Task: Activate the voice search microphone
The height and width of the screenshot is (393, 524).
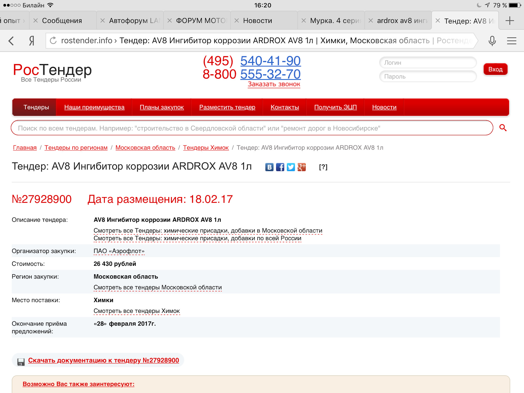Action: click(x=492, y=41)
